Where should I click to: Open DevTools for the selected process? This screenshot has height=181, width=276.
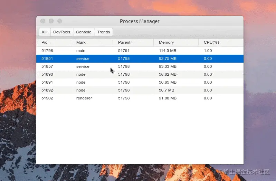[61, 32]
